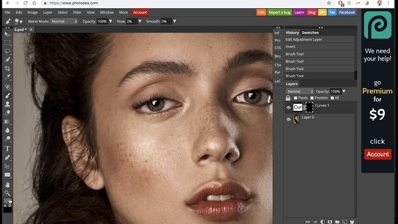Select the Pen tool

tap(7, 157)
